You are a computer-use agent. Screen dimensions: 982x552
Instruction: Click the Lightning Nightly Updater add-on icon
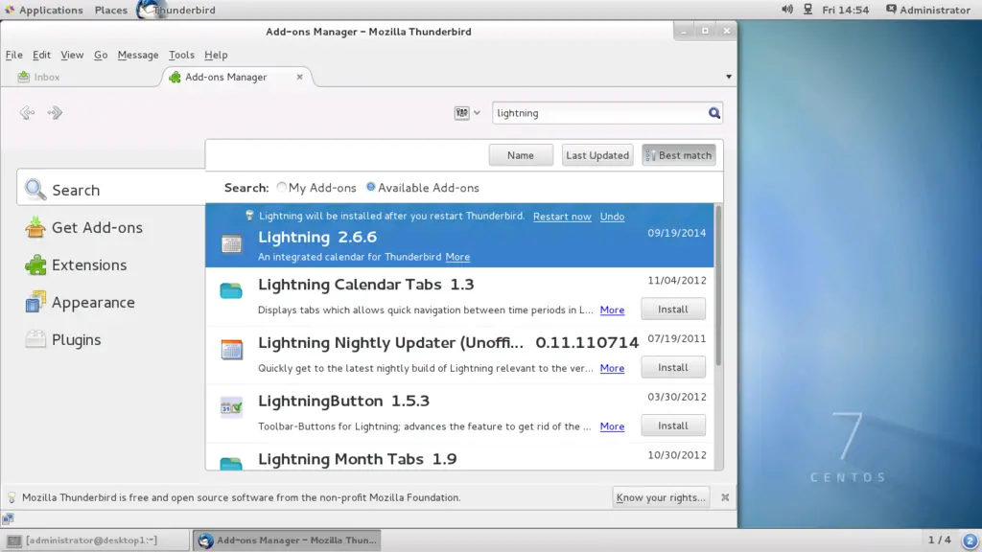[x=231, y=349]
